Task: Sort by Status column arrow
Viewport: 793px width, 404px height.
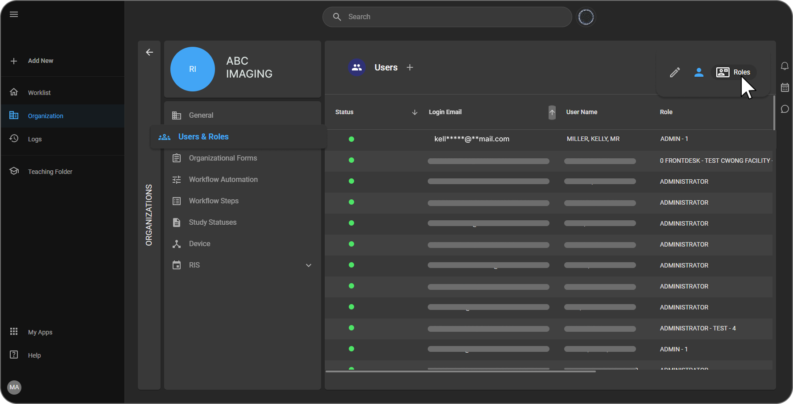Action: click(x=414, y=112)
